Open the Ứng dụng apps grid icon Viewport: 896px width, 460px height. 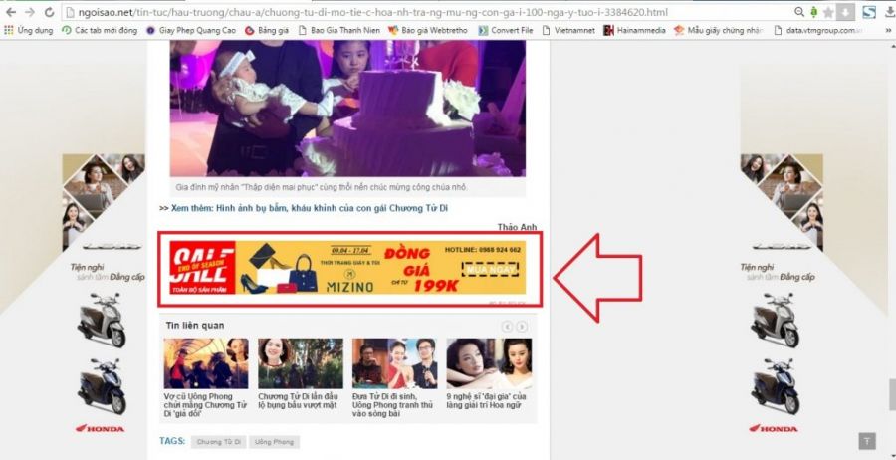click(9, 30)
